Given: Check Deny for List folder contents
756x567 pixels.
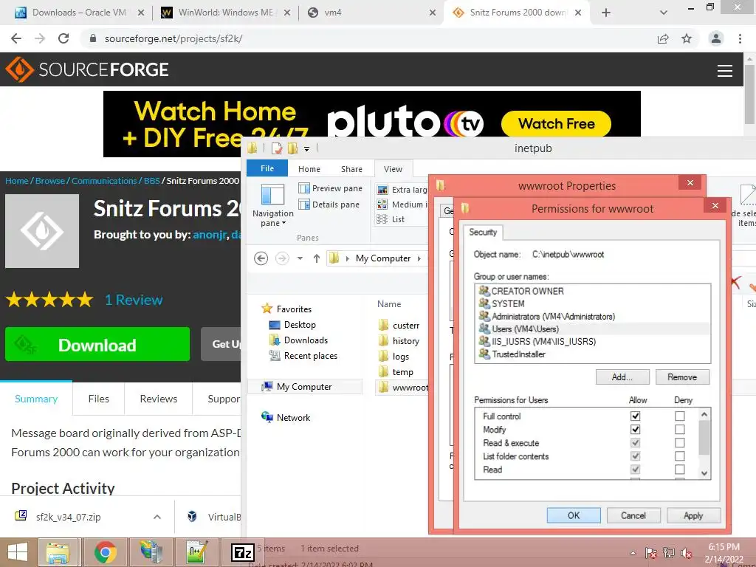Looking at the screenshot, I should [680, 456].
